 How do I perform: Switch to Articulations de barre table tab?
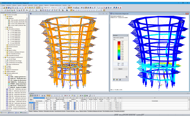point(49,111)
